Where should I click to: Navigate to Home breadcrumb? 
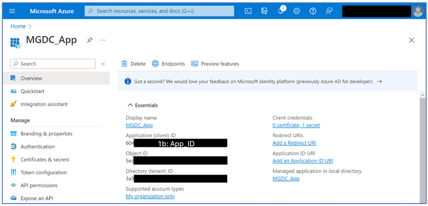[18, 26]
